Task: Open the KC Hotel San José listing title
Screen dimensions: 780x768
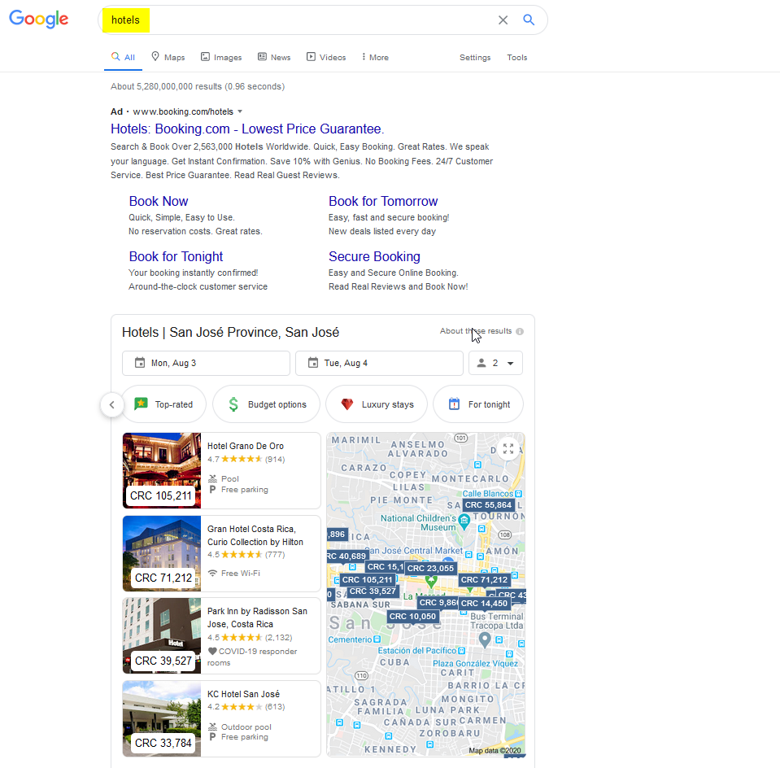Action: point(243,694)
